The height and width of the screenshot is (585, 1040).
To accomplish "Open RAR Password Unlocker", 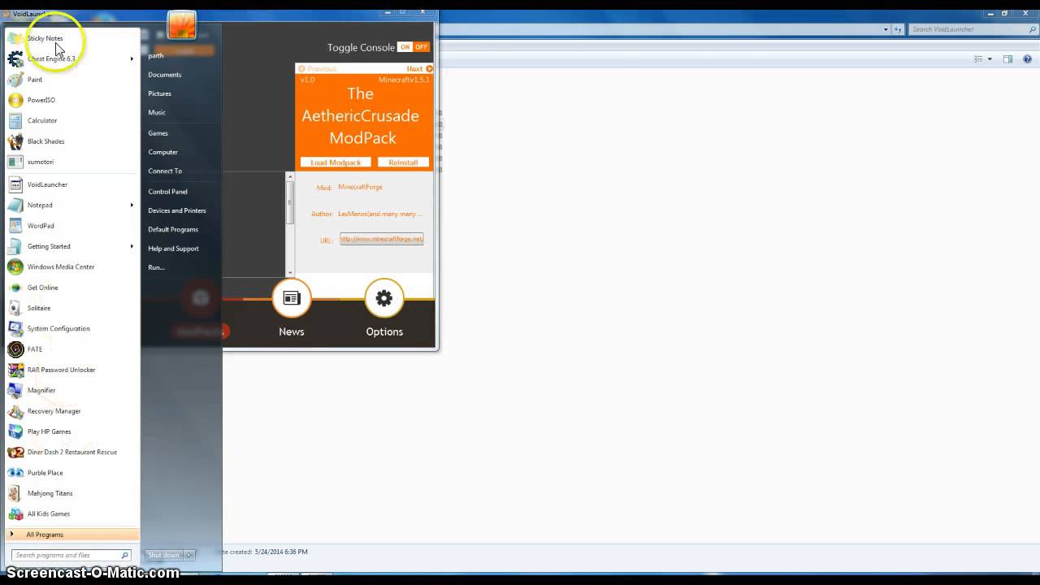I will tap(71, 370).
